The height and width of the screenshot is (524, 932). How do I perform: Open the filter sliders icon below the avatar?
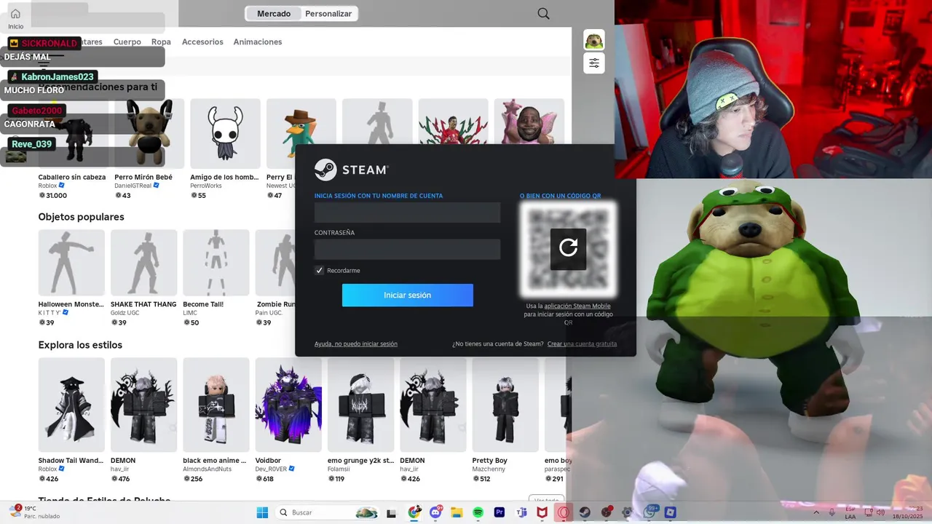(594, 63)
